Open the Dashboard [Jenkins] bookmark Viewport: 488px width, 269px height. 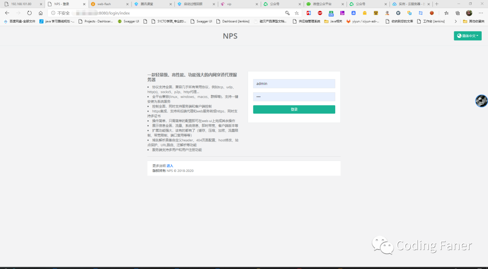[x=233, y=22]
